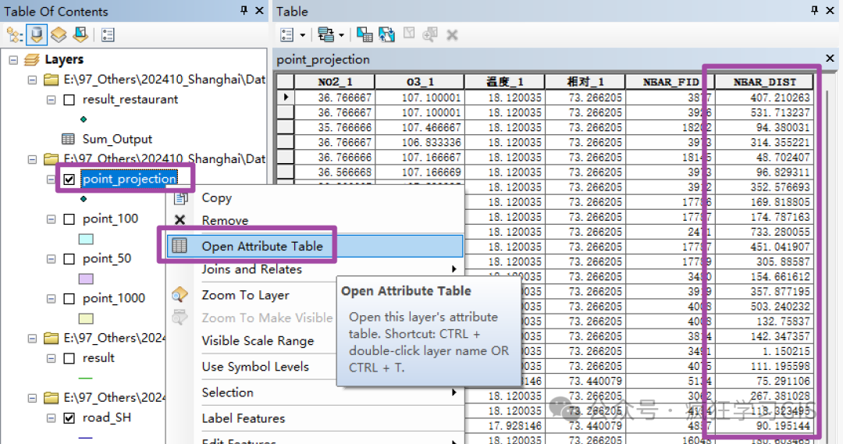Open Selection submenu
Viewport: 843px width, 444px height.
pyautogui.click(x=315, y=392)
